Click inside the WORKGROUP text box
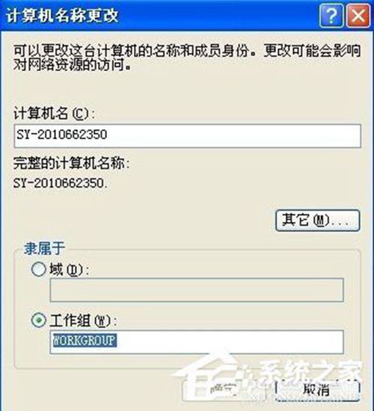Image resolution: width=374 pixels, height=411 pixels. [197, 342]
